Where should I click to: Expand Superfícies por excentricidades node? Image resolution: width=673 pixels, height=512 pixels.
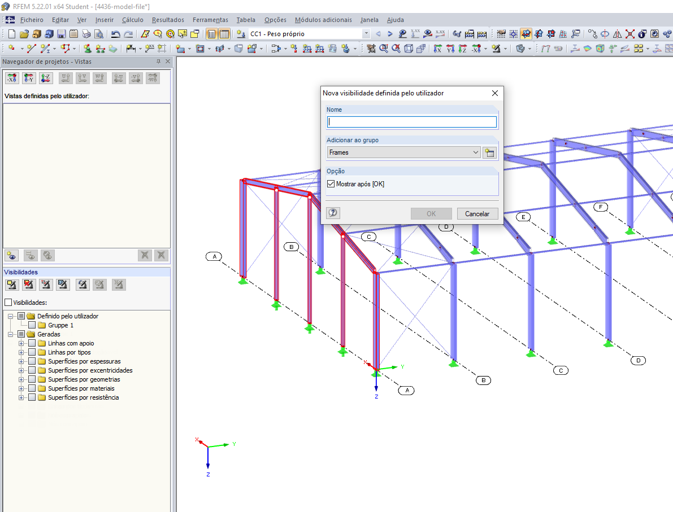click(21, 370)
